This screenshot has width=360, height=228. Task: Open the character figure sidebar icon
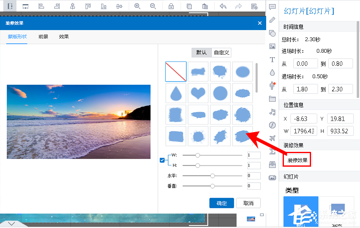coord(272,86)
